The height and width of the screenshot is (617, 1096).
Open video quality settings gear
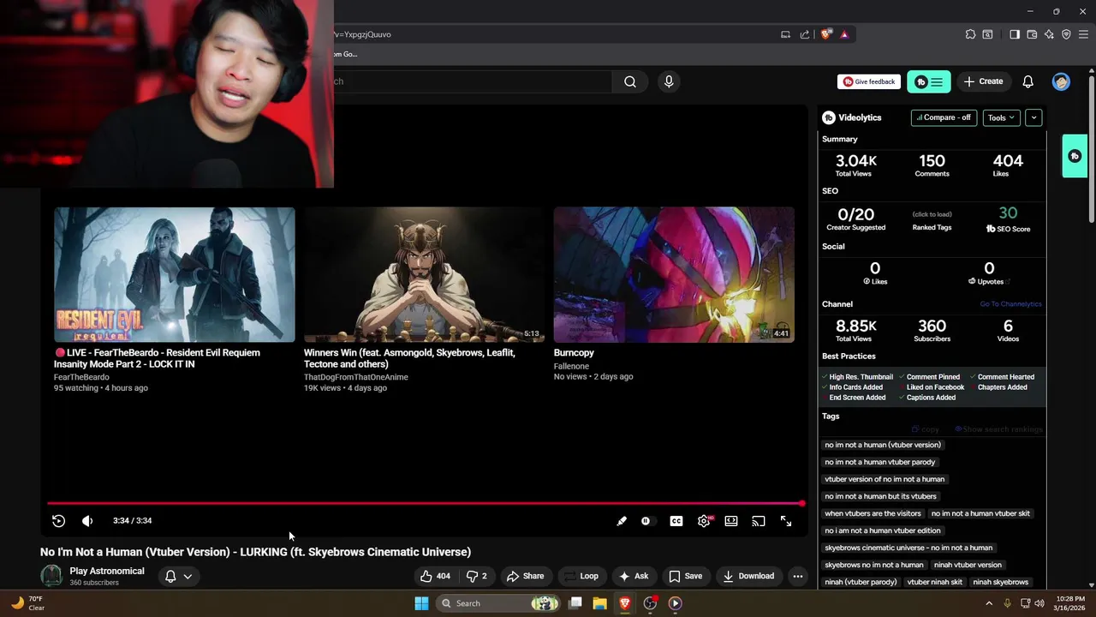pyautogui.click(x=704, y=521)
